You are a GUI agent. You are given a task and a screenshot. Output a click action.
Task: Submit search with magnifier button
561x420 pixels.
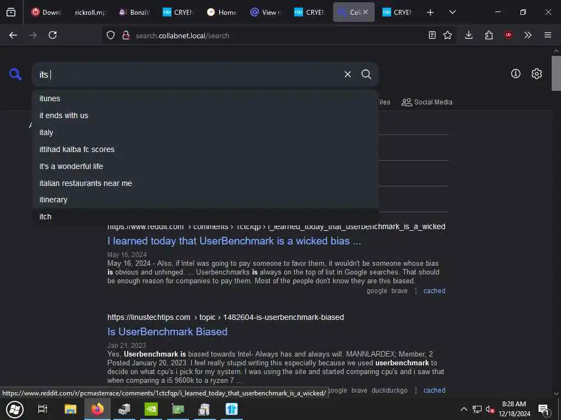pos(367,74)
